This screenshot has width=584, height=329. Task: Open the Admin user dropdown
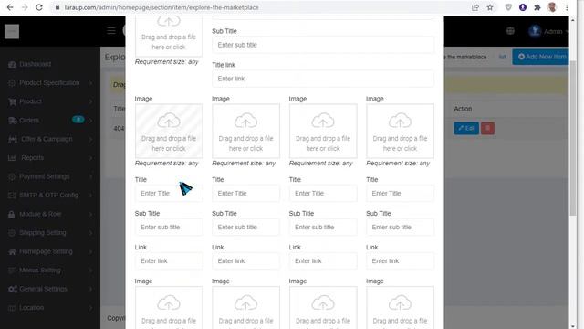(548, 31)
